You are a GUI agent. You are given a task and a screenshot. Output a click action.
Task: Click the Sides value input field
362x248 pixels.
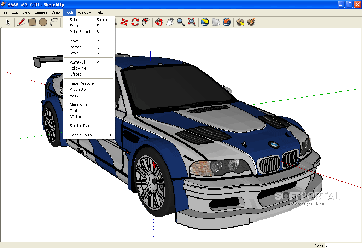(343, 246)
